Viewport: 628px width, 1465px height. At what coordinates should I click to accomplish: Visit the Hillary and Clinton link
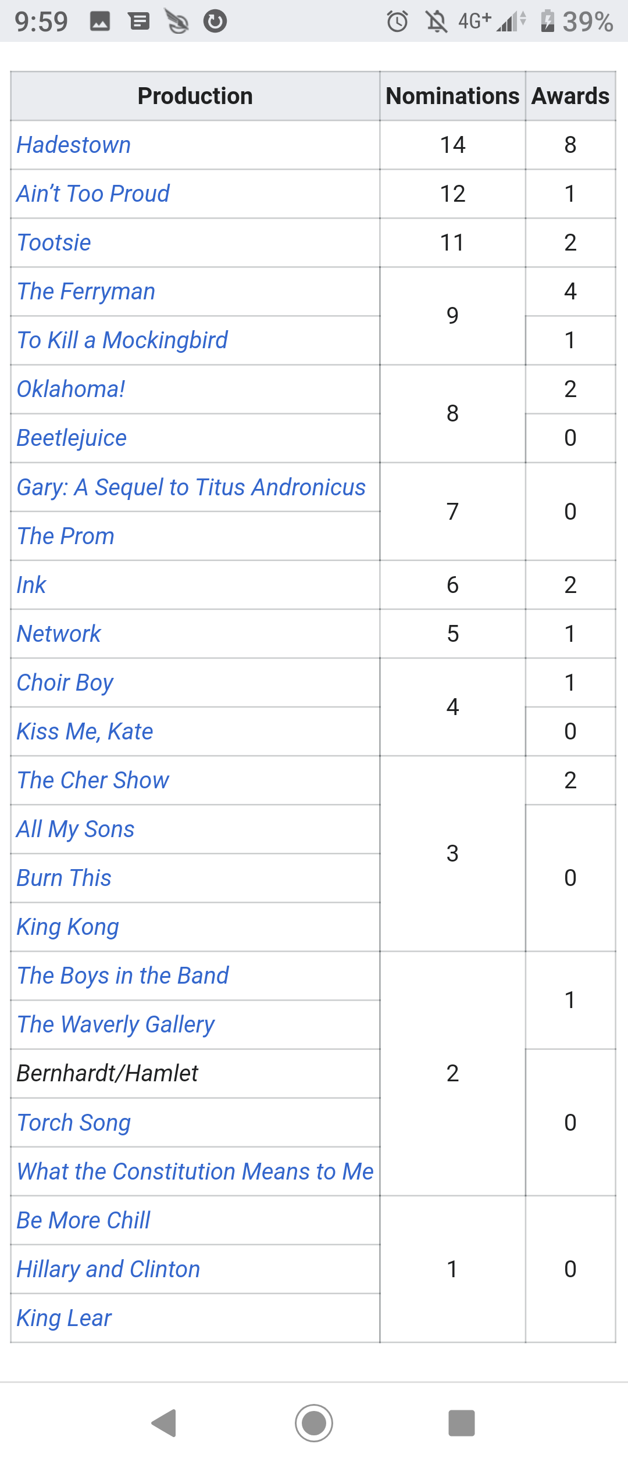[108, 1270]
